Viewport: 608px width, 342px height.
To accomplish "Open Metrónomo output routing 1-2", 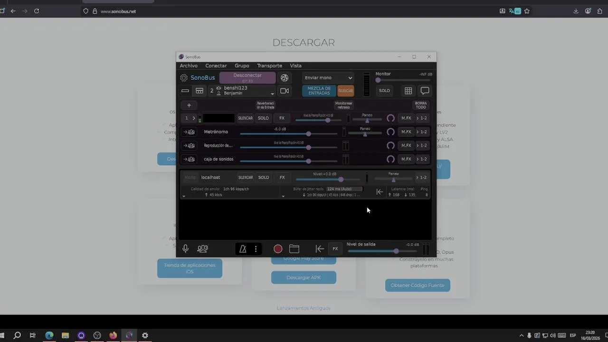I will [x=421, y=132].
